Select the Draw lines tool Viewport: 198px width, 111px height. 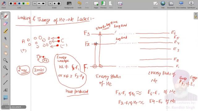[x=6, y=83]
